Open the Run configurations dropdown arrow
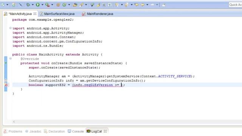The width and height of the screenshot is (242, 136). click(42, 5)
